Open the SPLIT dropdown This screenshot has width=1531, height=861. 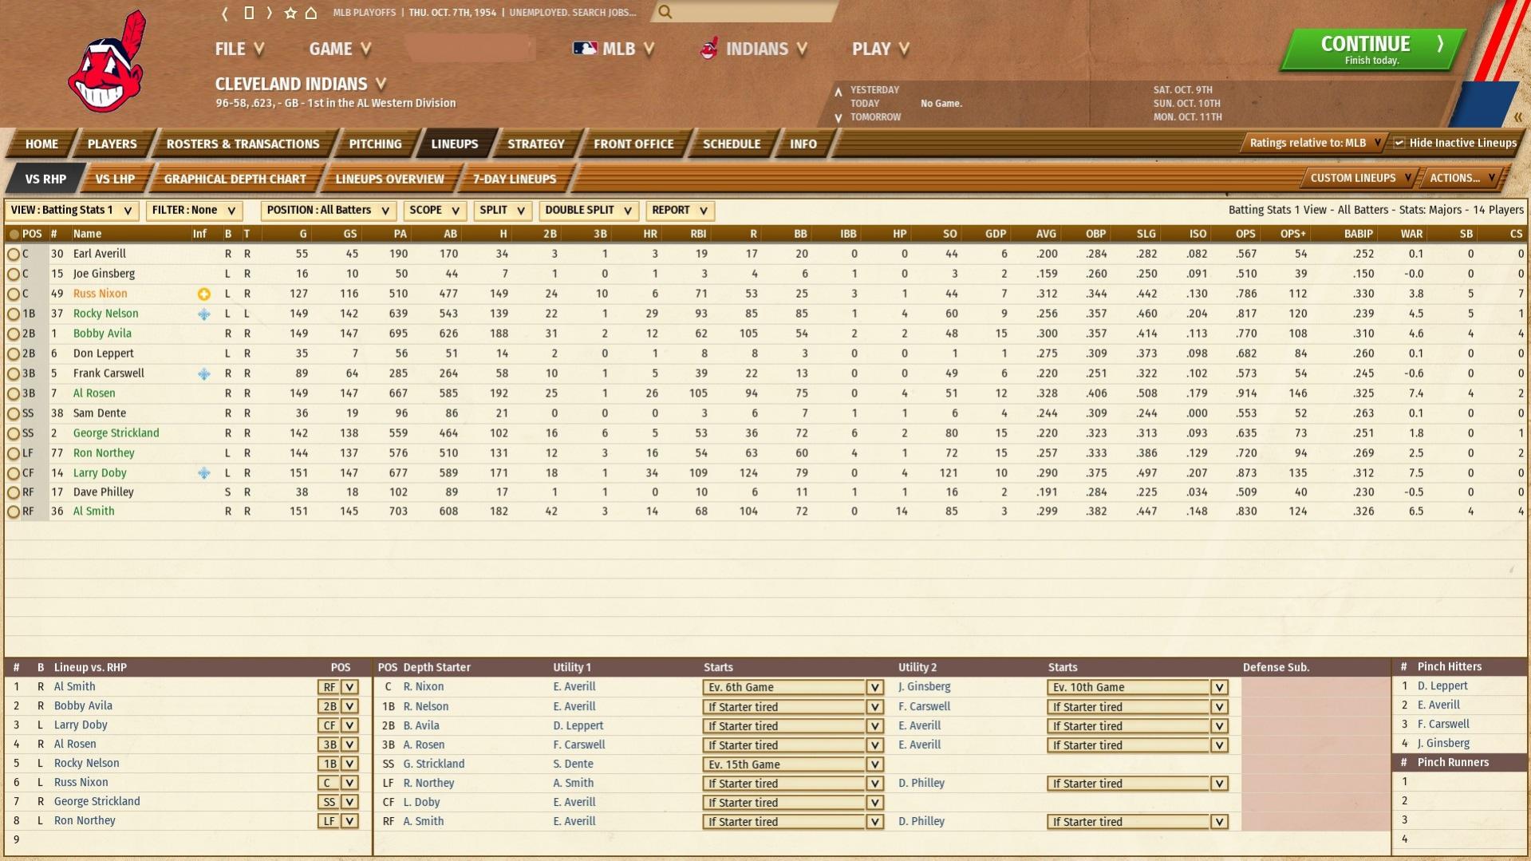tap(502, 211)
